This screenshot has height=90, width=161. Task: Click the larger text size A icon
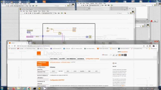coord(116,55)
